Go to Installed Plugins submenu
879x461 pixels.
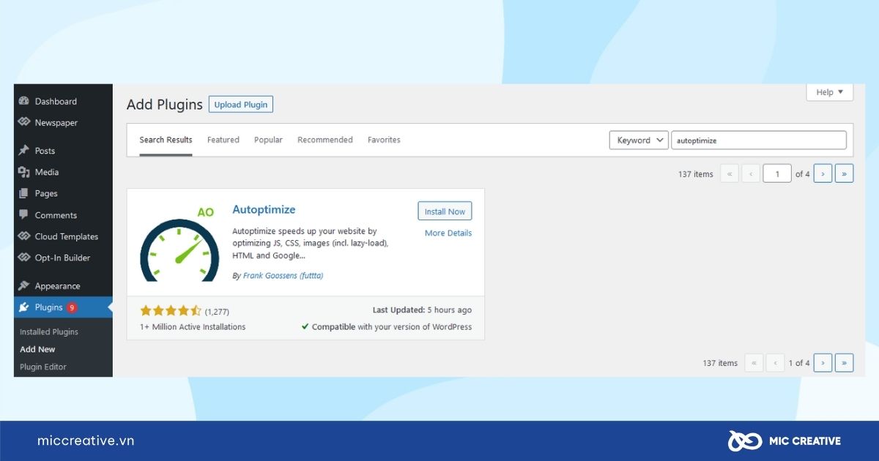(49, 331)
